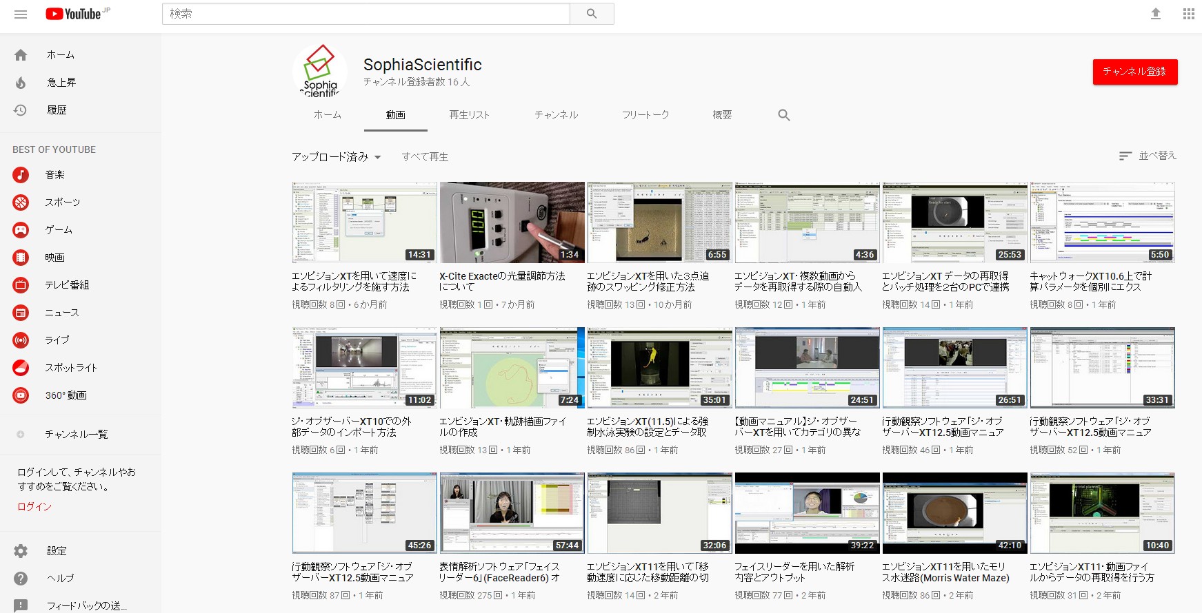Open the 7:24 trajectory video thumbnail
Screen dimensions: 1202x613
point(512,368)
